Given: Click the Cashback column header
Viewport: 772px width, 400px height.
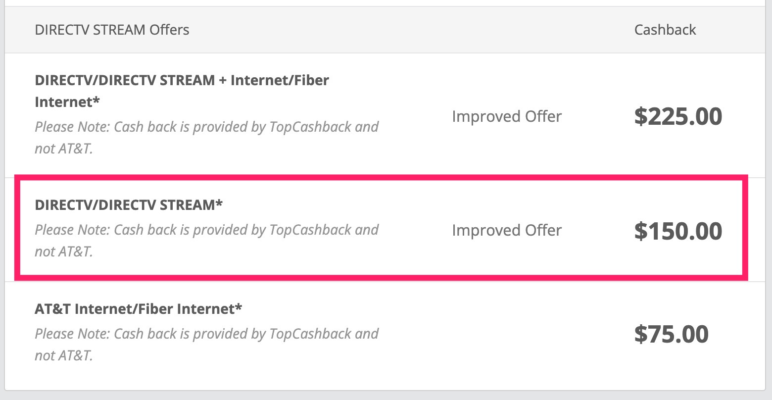Looking at the screenshot, I should pos(664,30).
